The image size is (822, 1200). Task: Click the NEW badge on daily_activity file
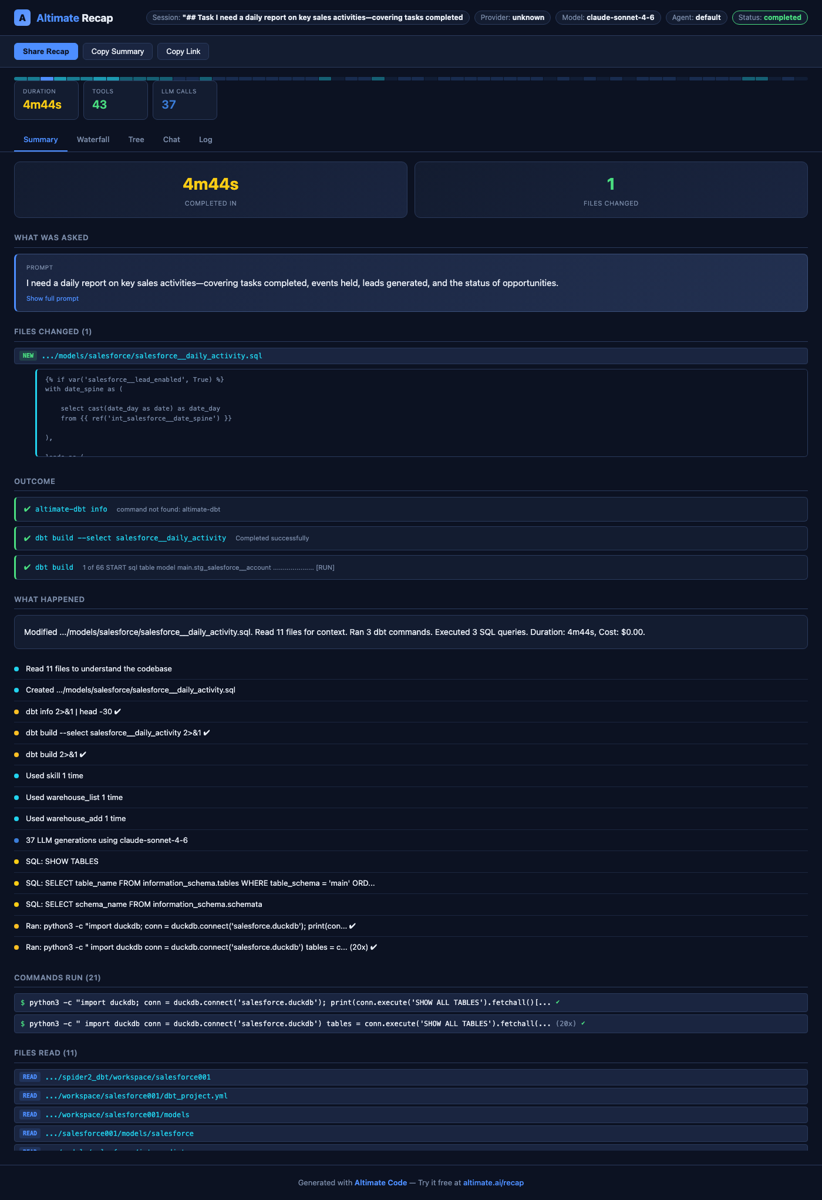pyautogui.click(x=28, y=356)
